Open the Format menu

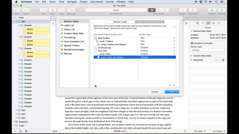[x=110, y=2]
